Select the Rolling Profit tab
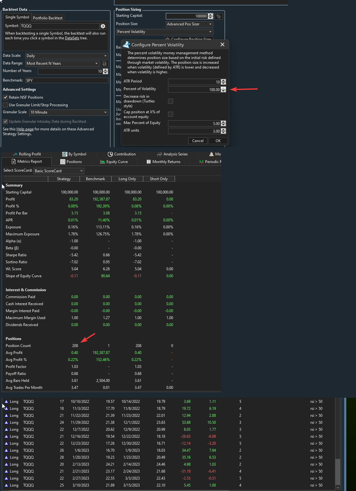 tap(27, 154)
